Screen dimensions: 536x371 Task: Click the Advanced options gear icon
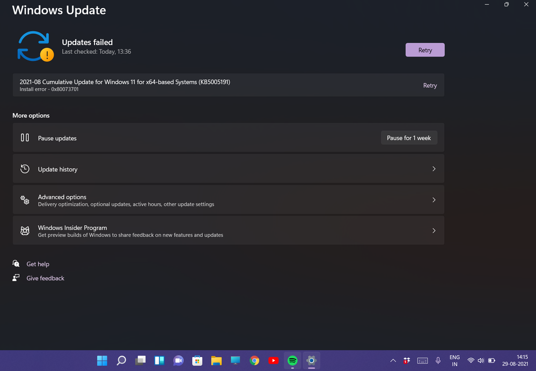point(25,199)
